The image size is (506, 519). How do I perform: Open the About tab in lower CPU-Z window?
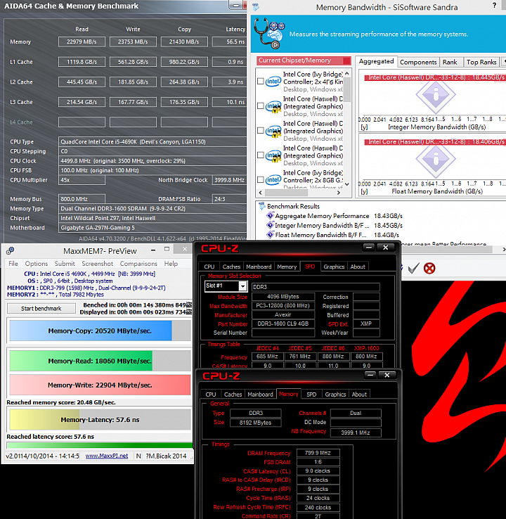point(359,395)
